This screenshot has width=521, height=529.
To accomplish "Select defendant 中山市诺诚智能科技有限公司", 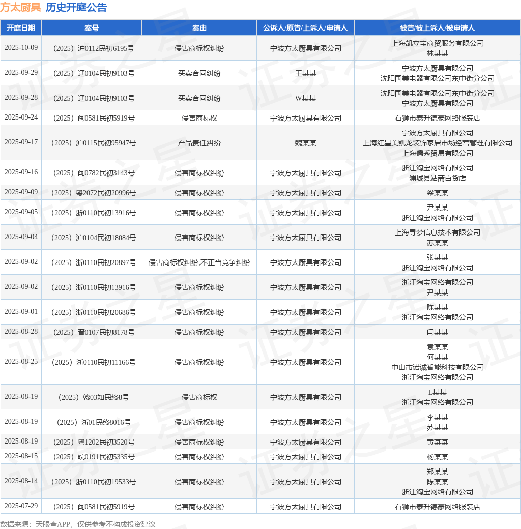I will point(438,367).
